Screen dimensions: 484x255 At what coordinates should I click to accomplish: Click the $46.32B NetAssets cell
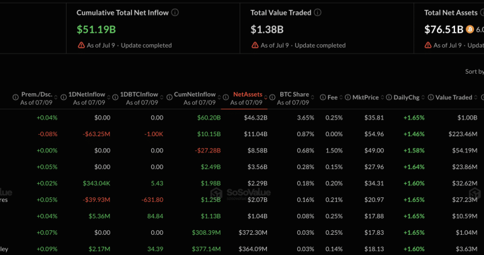pos(255,117)
